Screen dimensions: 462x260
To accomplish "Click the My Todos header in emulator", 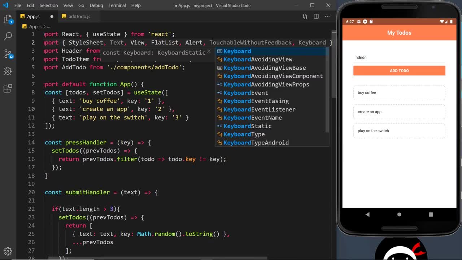I will (x=399, y=33).
